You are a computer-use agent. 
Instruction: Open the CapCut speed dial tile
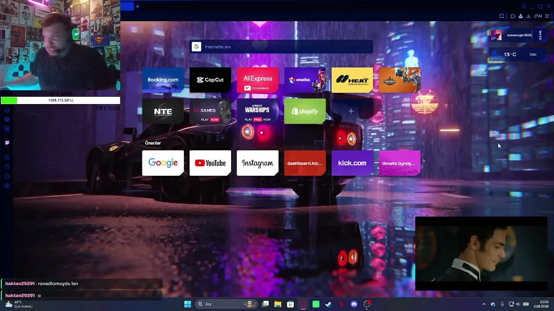click(210, 80)
